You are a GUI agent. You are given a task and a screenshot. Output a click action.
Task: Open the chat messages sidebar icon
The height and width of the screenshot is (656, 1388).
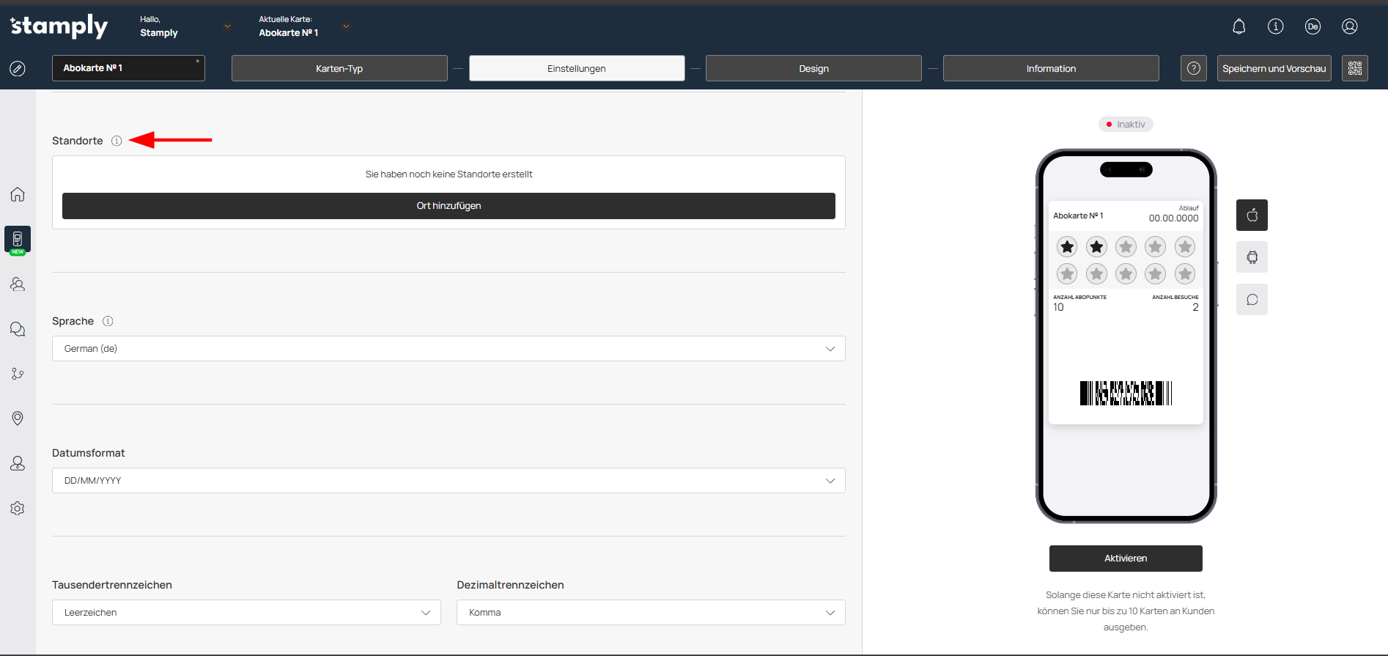[x=18, y=329]
